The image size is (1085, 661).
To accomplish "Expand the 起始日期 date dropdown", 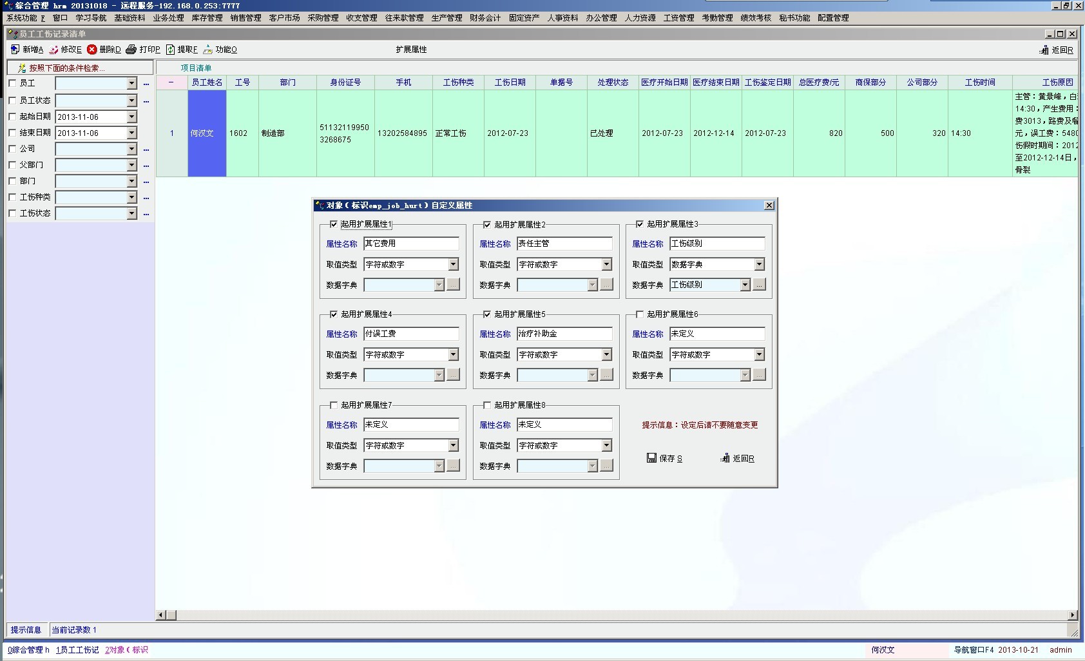I will (x=131, y=117).
